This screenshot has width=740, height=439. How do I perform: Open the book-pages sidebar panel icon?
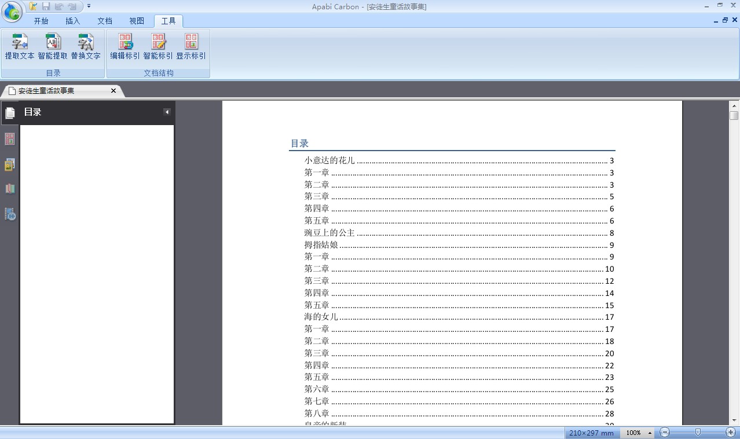tap(10, 189)
